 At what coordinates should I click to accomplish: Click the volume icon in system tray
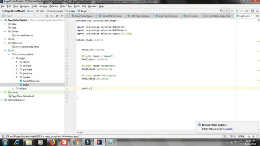click(231, 142)
